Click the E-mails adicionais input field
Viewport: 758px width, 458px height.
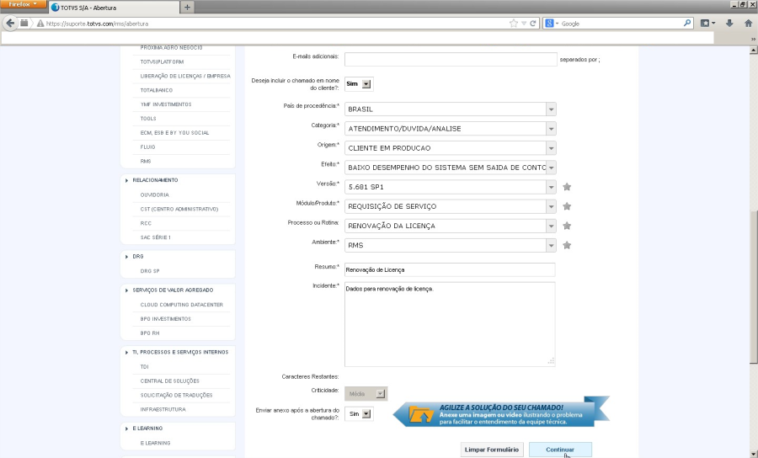point(451,60)
